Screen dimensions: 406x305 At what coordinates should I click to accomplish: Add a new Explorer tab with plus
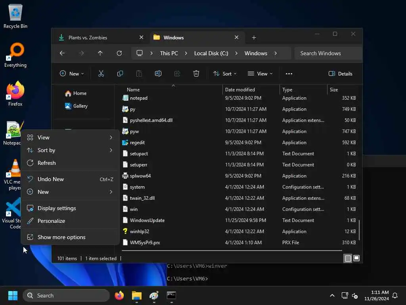[x=254, y=38]
